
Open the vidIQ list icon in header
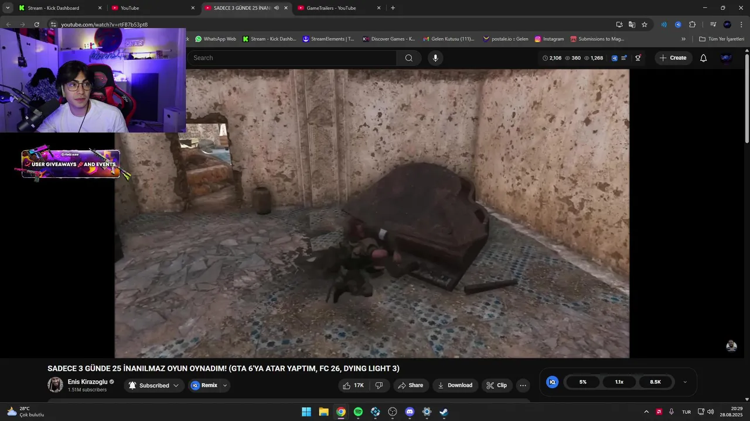click(x=624, y=58)
